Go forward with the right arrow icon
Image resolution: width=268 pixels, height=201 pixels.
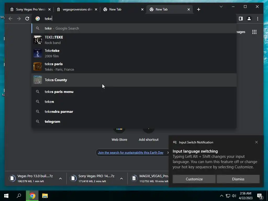coord(19,19)
